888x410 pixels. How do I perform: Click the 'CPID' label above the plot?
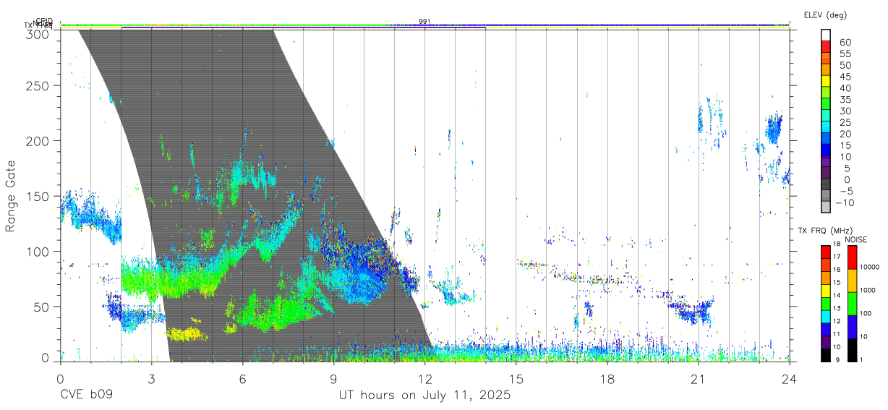pyautogui.click(x=44, y=22)
